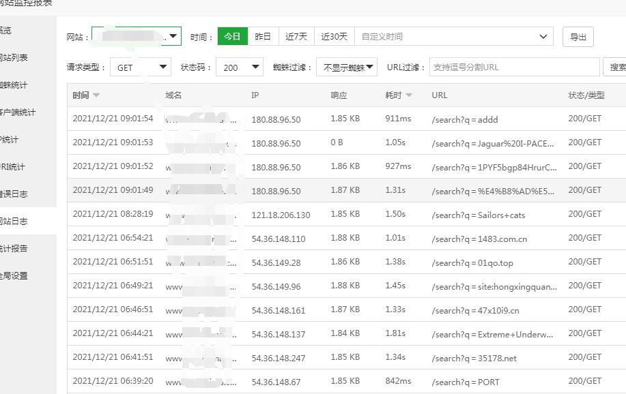Click the 842ms duration cell

coord(398,381)
